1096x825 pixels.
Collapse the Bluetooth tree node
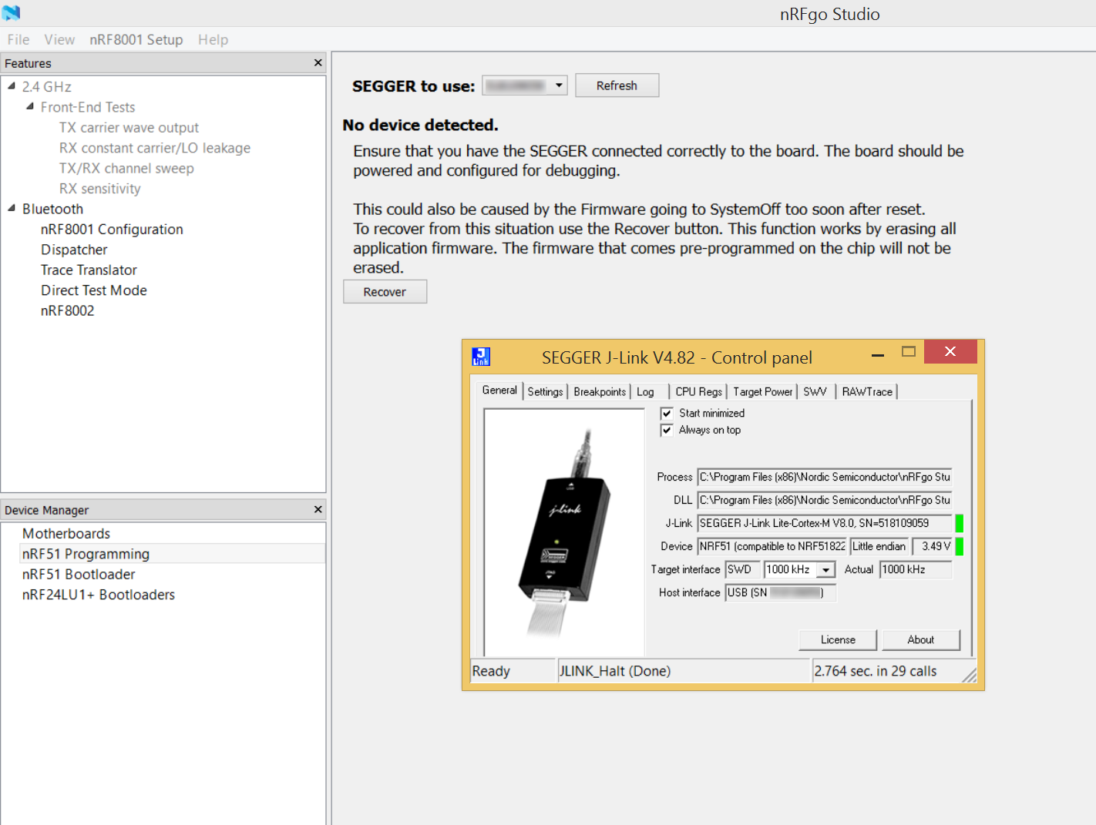[12, 208]
